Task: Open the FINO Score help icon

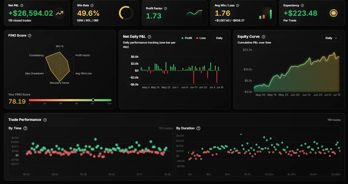Action: pyautogui.click(x=30, y=35)
